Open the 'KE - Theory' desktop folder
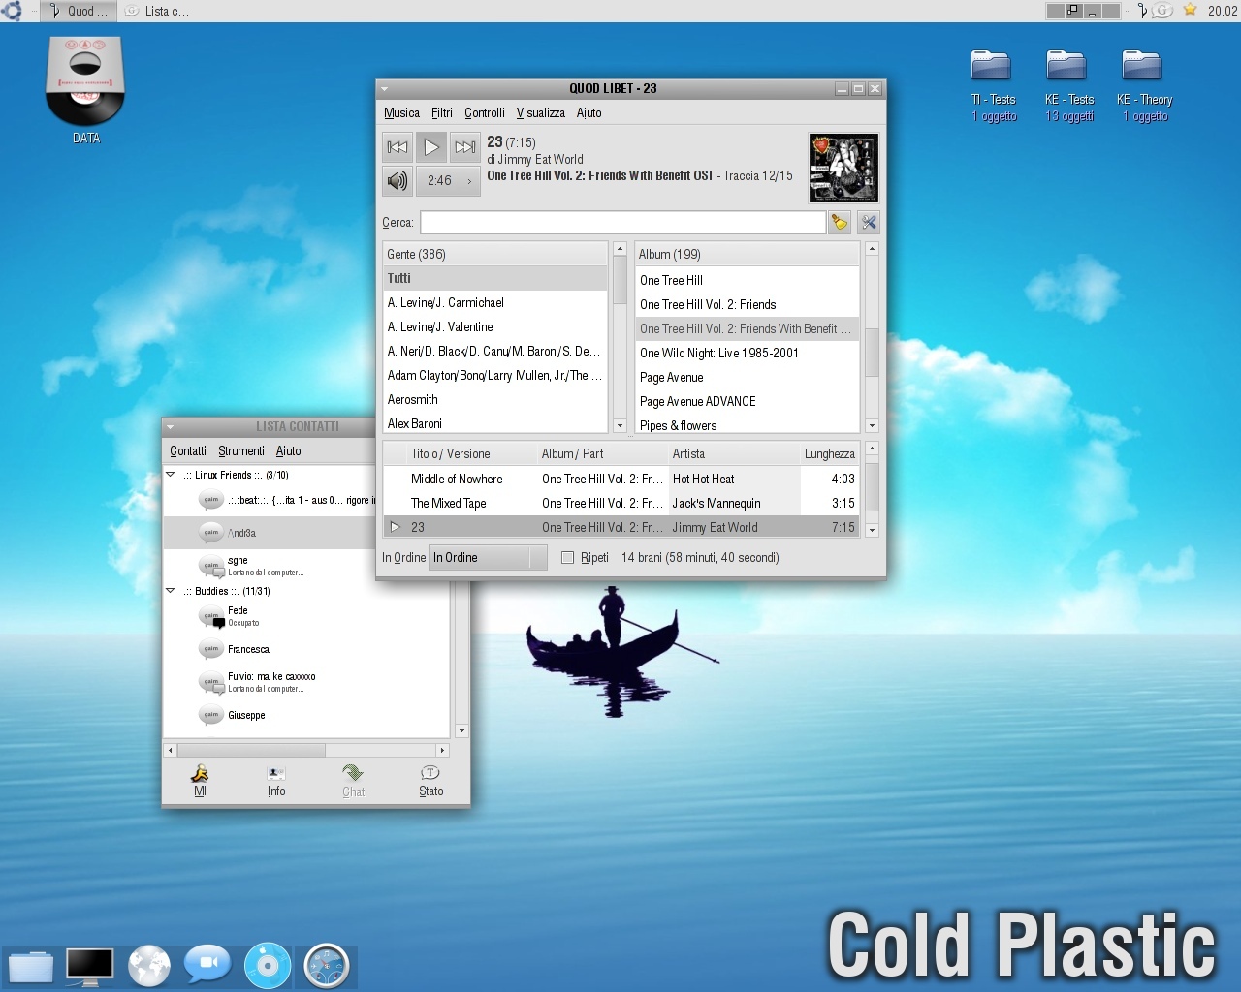This screenshot has width=1241, height=992. 1144,85
